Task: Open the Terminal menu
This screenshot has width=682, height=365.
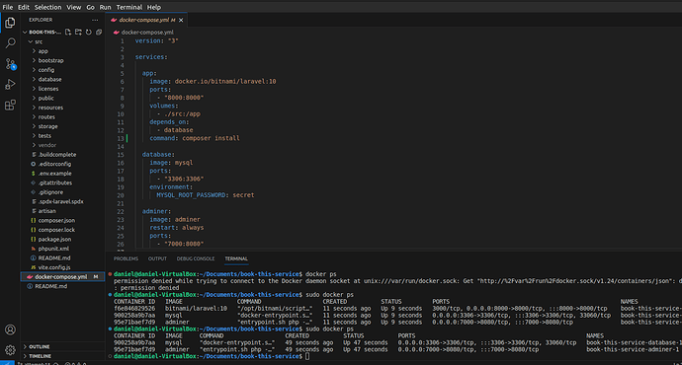Action: coord(129,7)
